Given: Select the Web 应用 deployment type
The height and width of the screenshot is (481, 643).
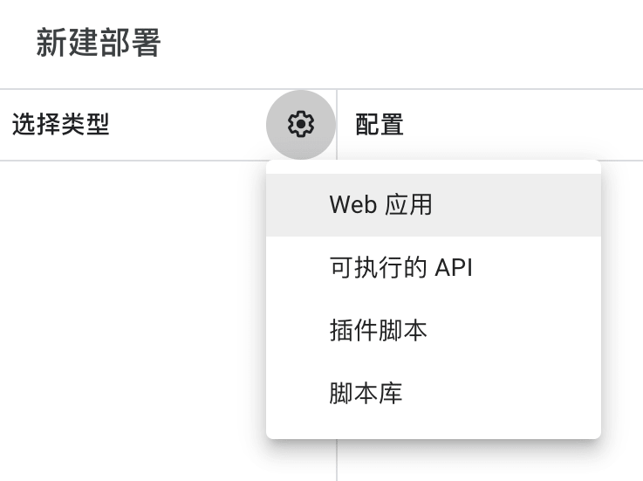Looking at the screenshot, I should pos(434,205).
